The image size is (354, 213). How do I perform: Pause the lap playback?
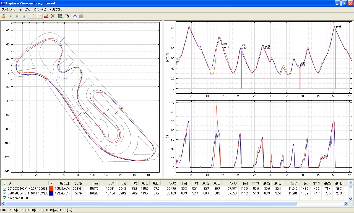(x=17, y=16)
